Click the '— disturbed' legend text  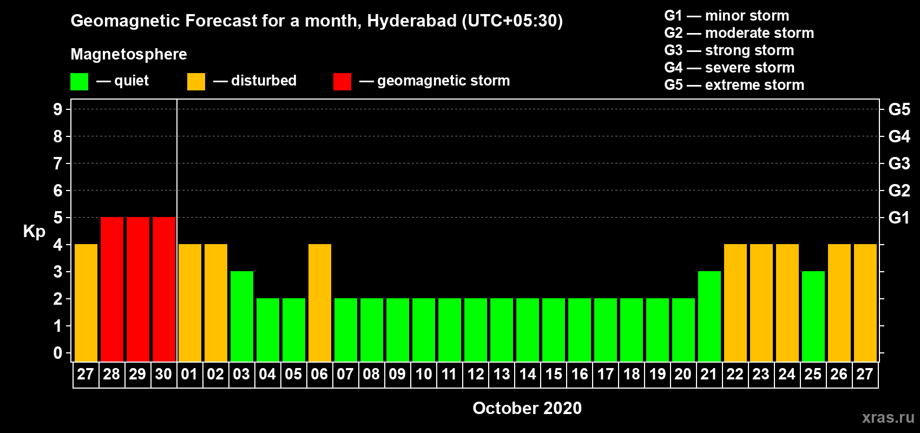(x=255, y=81)
